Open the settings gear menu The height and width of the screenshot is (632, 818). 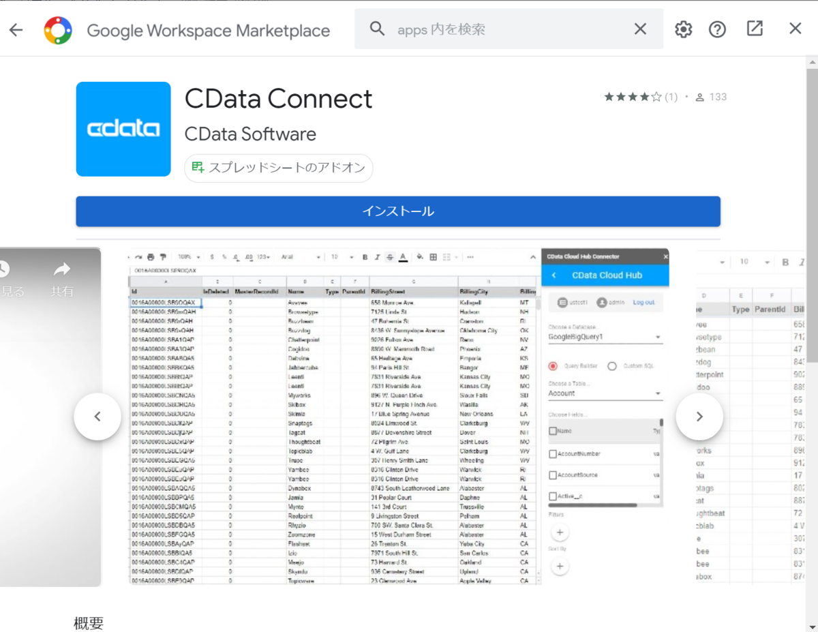point(683,29)
